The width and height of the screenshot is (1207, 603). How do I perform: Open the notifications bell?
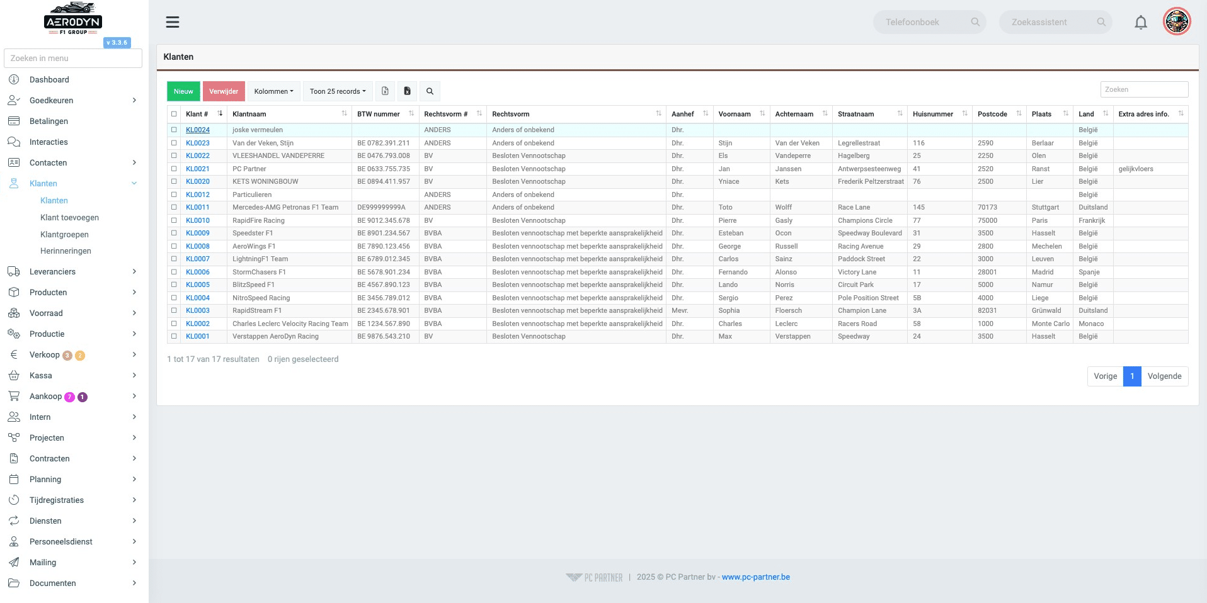[x=1141, y=23]
